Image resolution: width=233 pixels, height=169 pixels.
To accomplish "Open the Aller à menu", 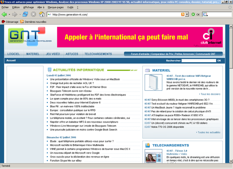I will coord(41,7).
